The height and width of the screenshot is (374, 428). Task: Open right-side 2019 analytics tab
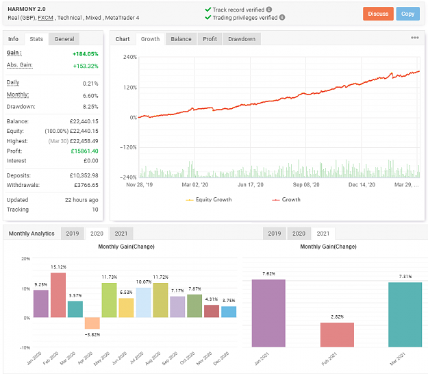[x=275, y=234]
